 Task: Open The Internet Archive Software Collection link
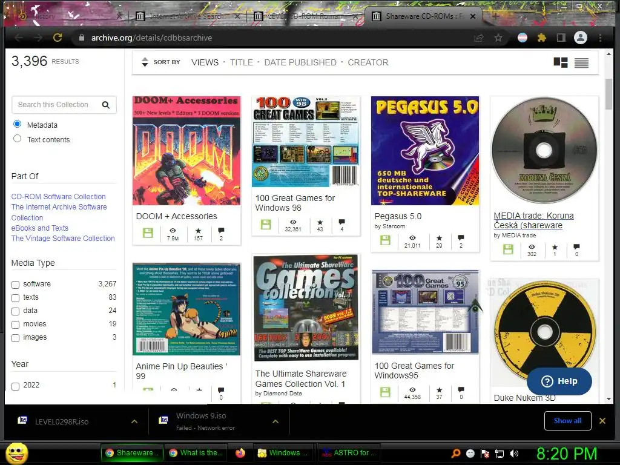click(x=59, y=212)
